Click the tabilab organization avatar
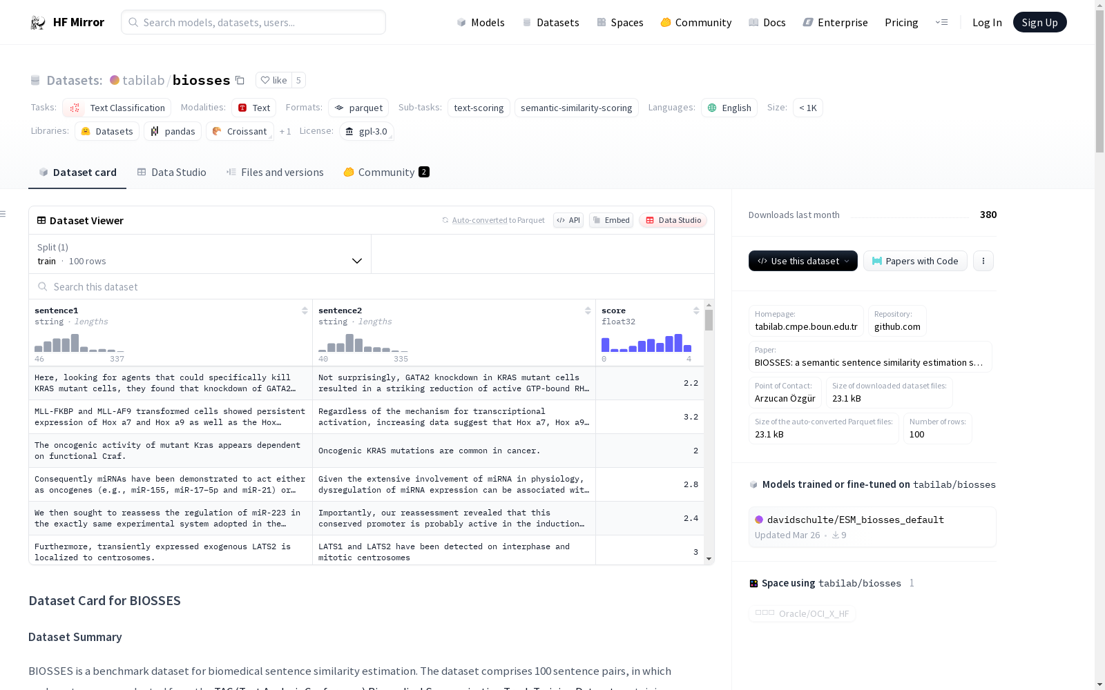1105x690 pixels. pos(115,80)
